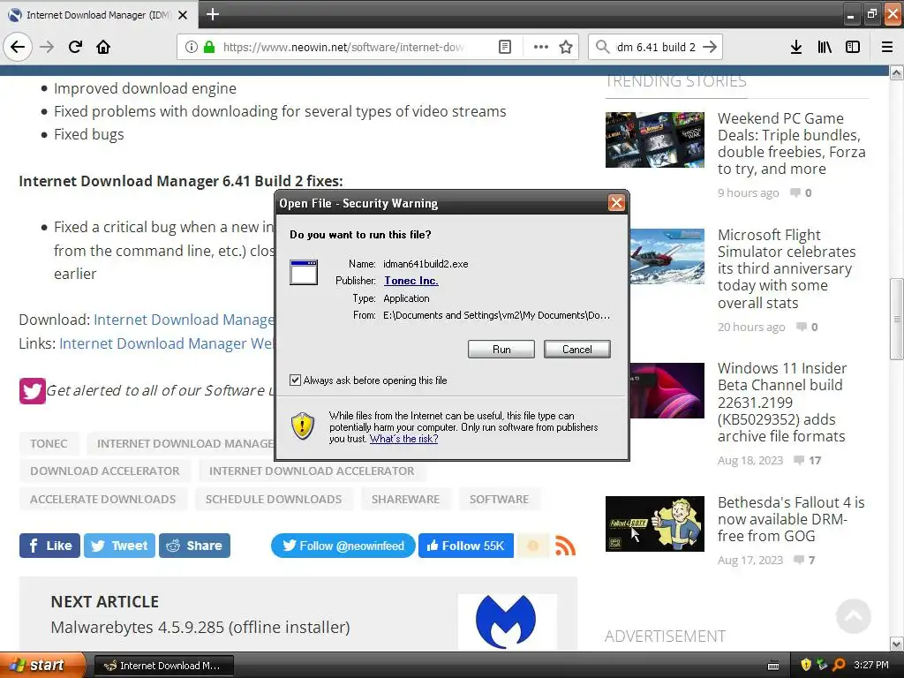The width and height of the screenshot is (904, 678).
Task: Open the Library menu
Action: click(x=825, y=47)
